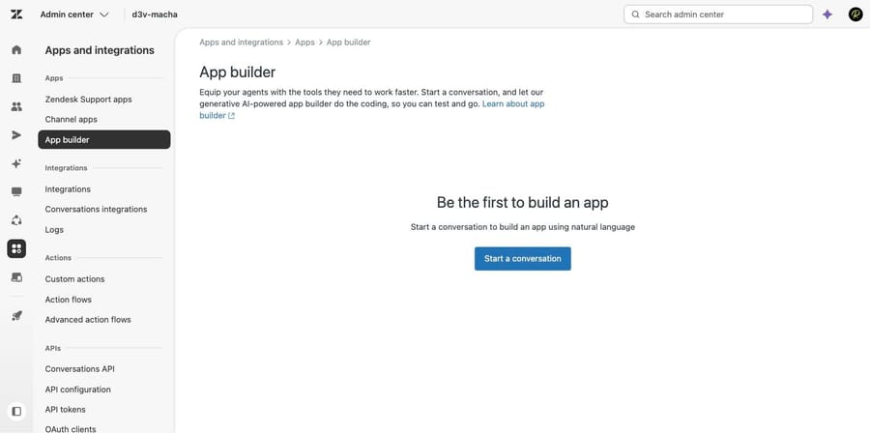Open Conversations API
Screen dimensions: 870x433
click(80, 368)
